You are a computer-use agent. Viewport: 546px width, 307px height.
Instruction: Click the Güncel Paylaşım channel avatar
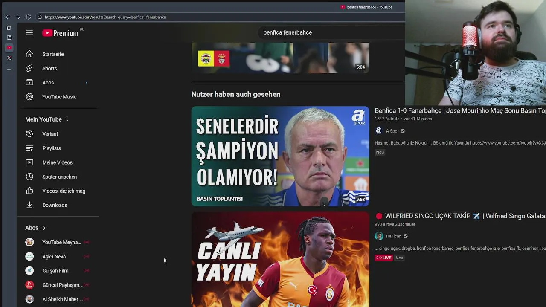click(x=29, y=285)
